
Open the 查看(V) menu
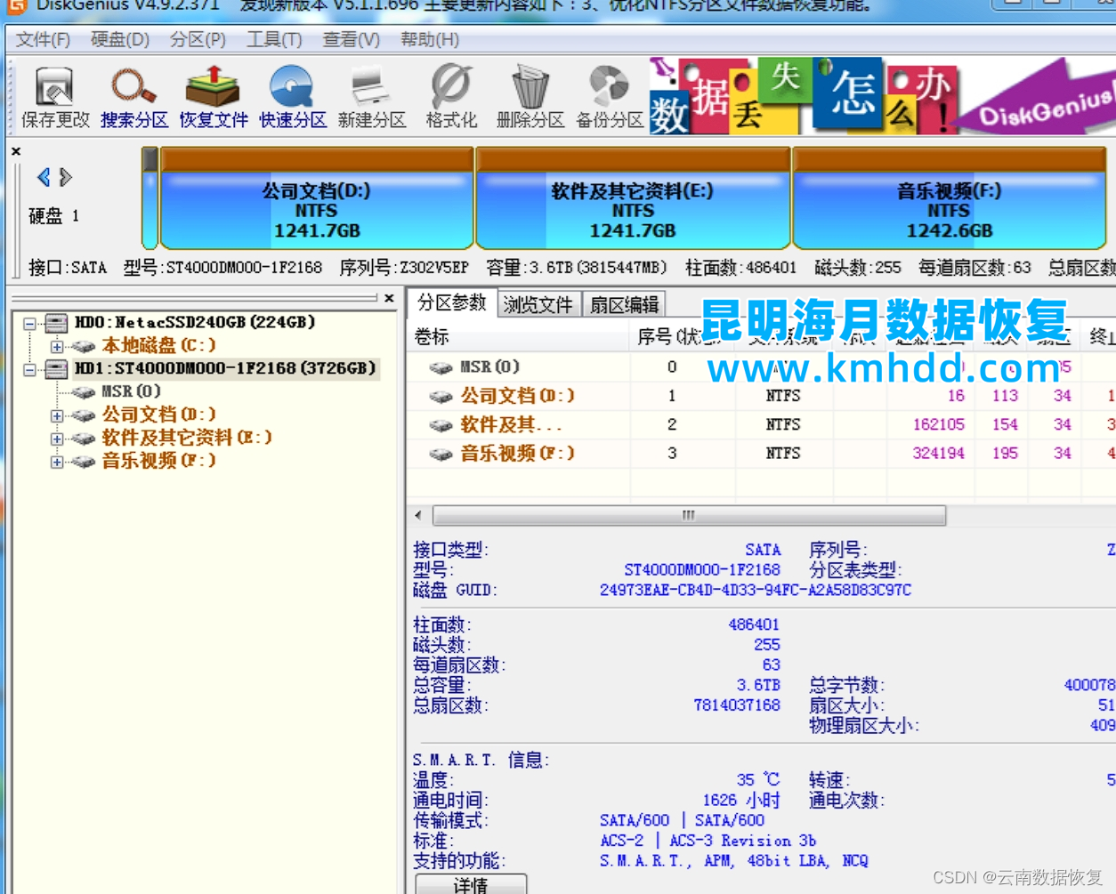[351, 40]
